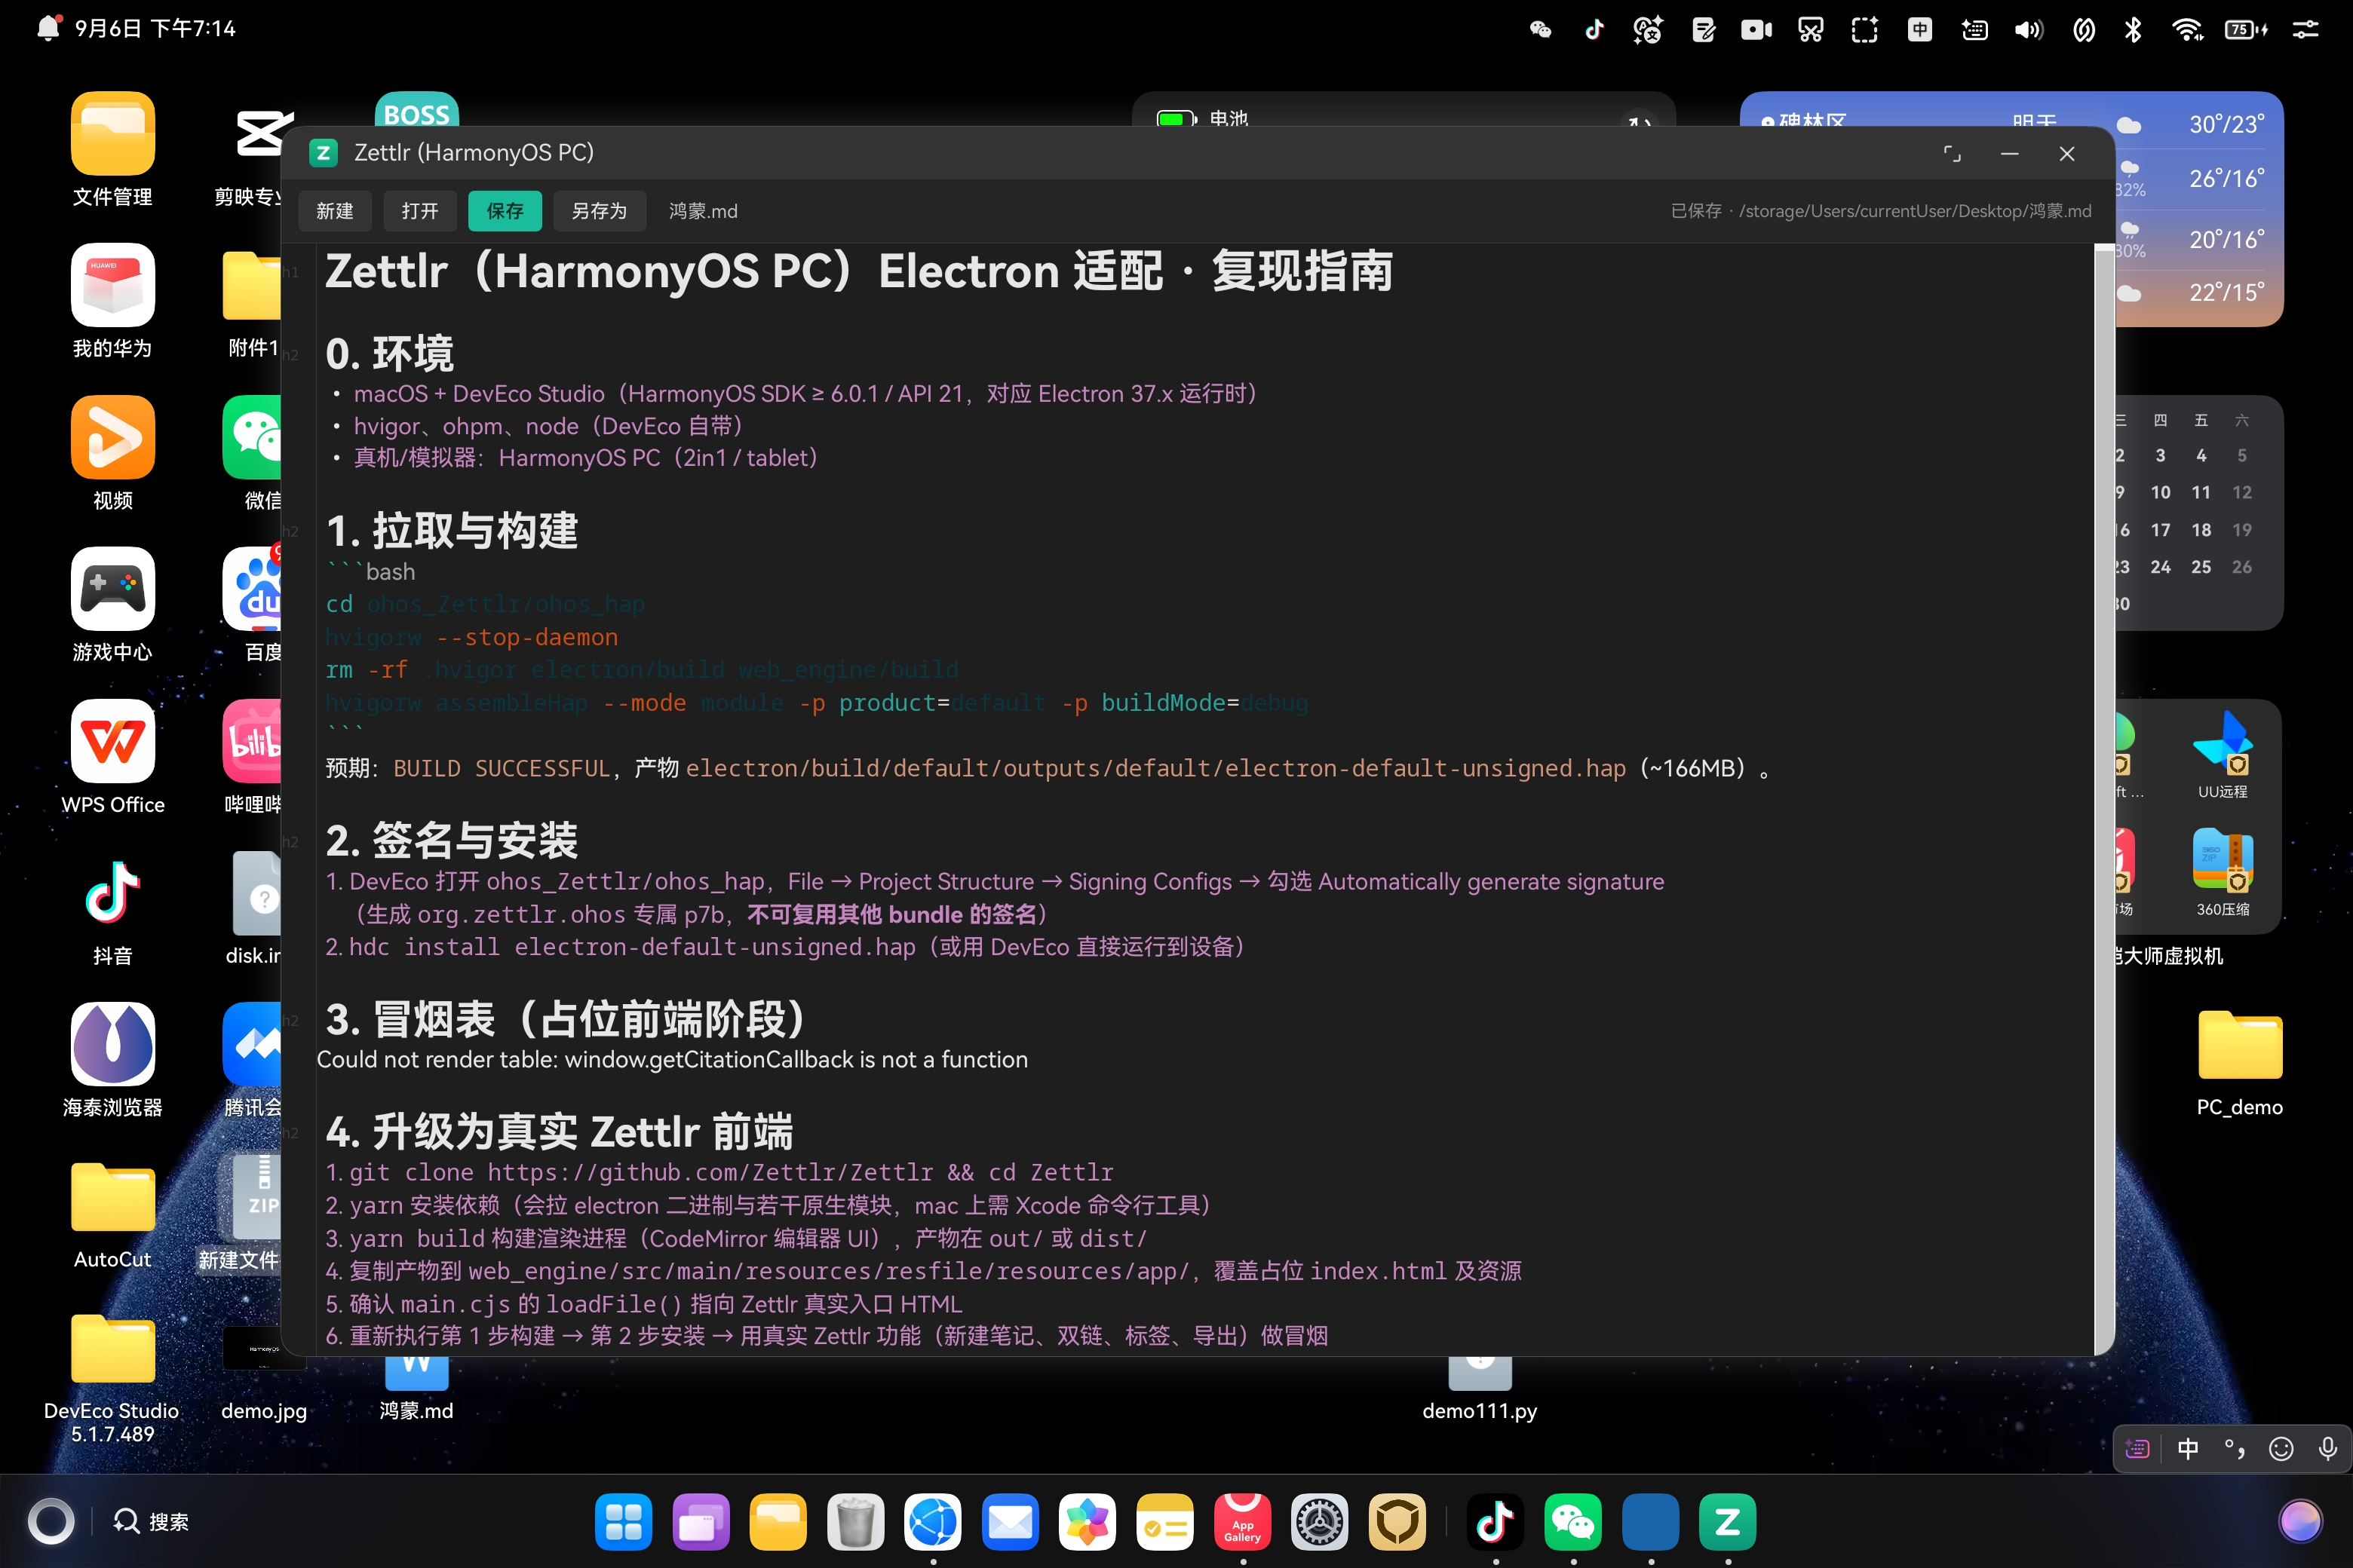Activate the voice input microphone icon

[2328, 1449]
